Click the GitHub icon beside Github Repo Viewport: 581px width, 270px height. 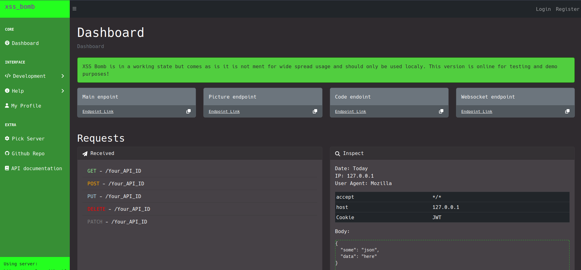(7, 153)
